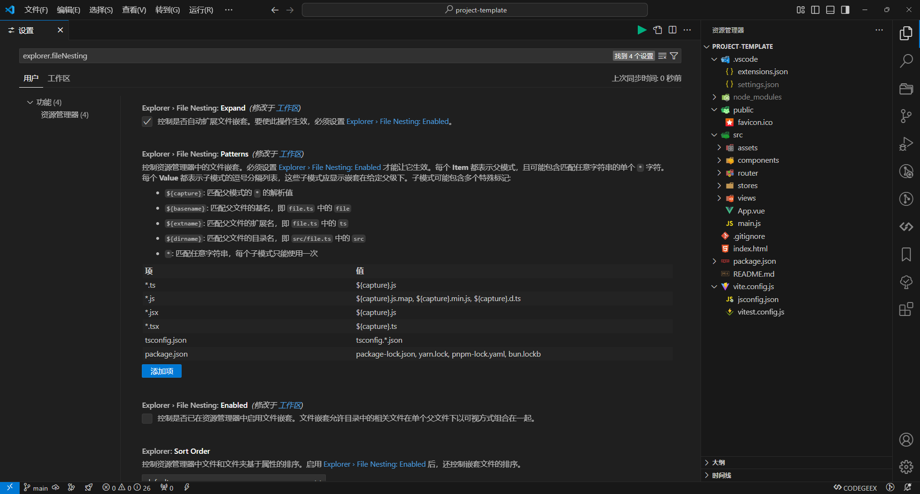The width and height of the screenshot is (920, 494).
Task: Open the 转到(G) menu
Action: tap(168, 10)
